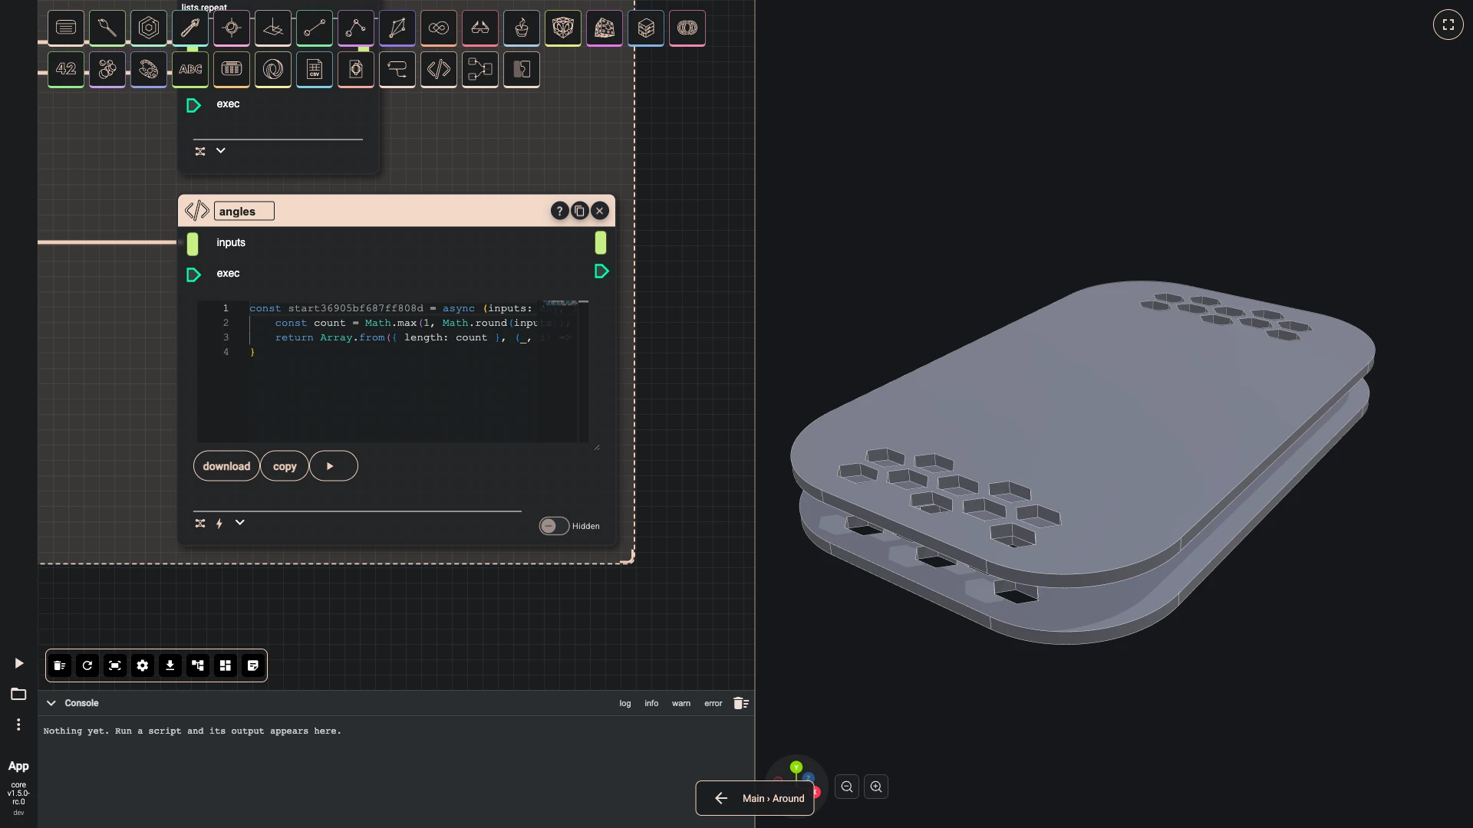The image size is (1473, 828).
Task: Enter fullscreen for the 3D viewer
Action: (x=1448, y=25)
